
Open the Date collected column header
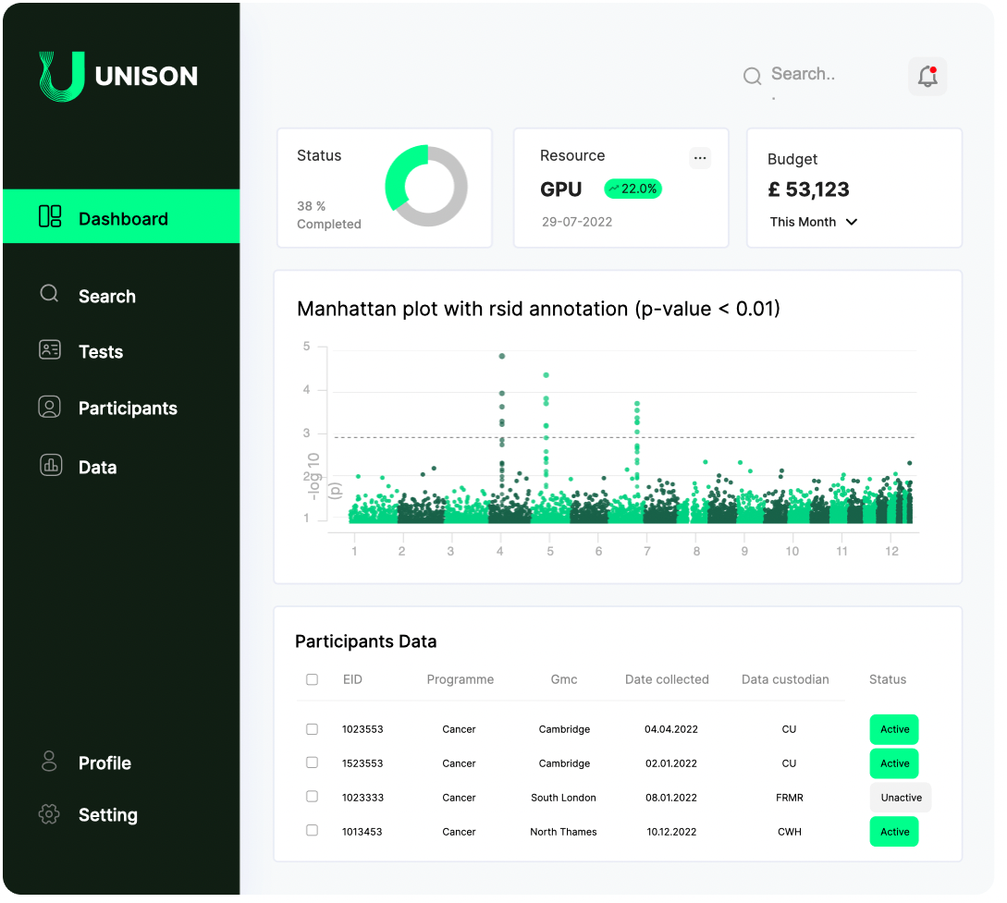[x=667, y=679]
